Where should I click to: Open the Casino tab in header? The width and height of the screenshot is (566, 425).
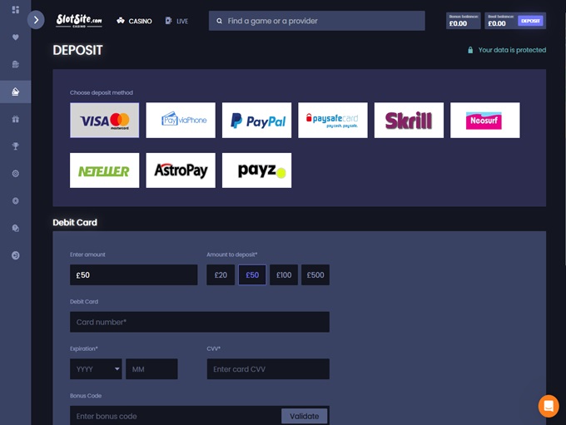(135, 21)
